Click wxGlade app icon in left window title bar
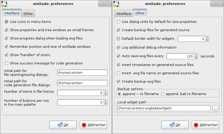This screenshot has width=224, height=134. pos(4,4)
